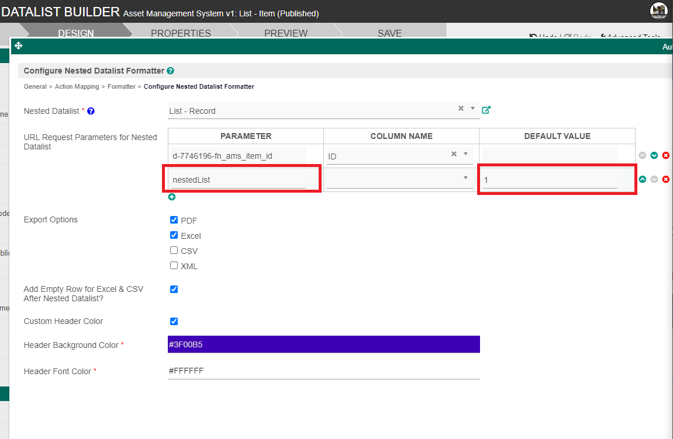Delete the d-7746196-fn_ams_item_id parameter row
The height and width of the screenshot is (439, 673).
(665, 155)
